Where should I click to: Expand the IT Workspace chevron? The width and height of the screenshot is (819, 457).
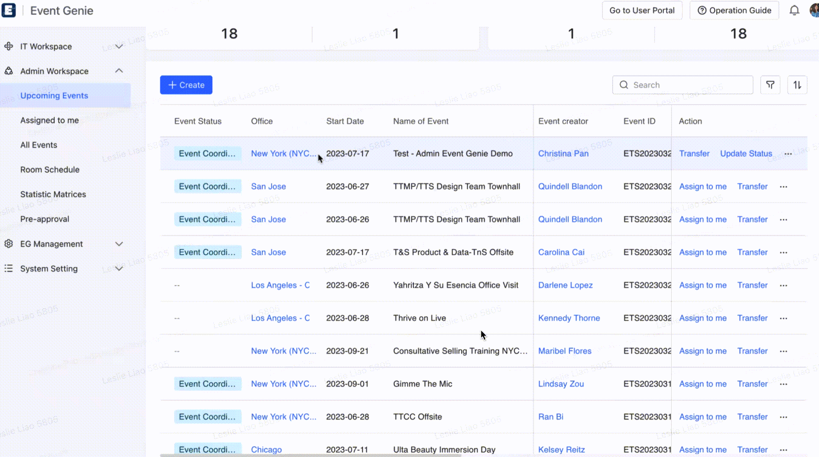[119, 46]
